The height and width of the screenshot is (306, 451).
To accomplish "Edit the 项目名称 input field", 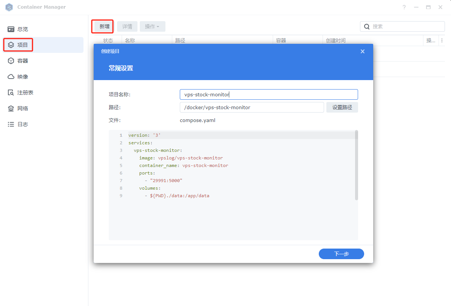I will [269, 94].
